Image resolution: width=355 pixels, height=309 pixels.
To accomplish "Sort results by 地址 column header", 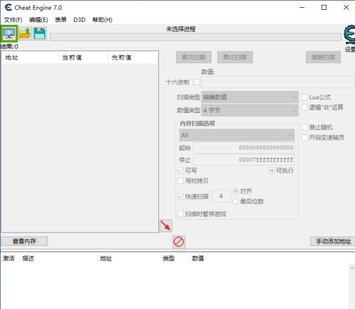I will coord(30,58).
